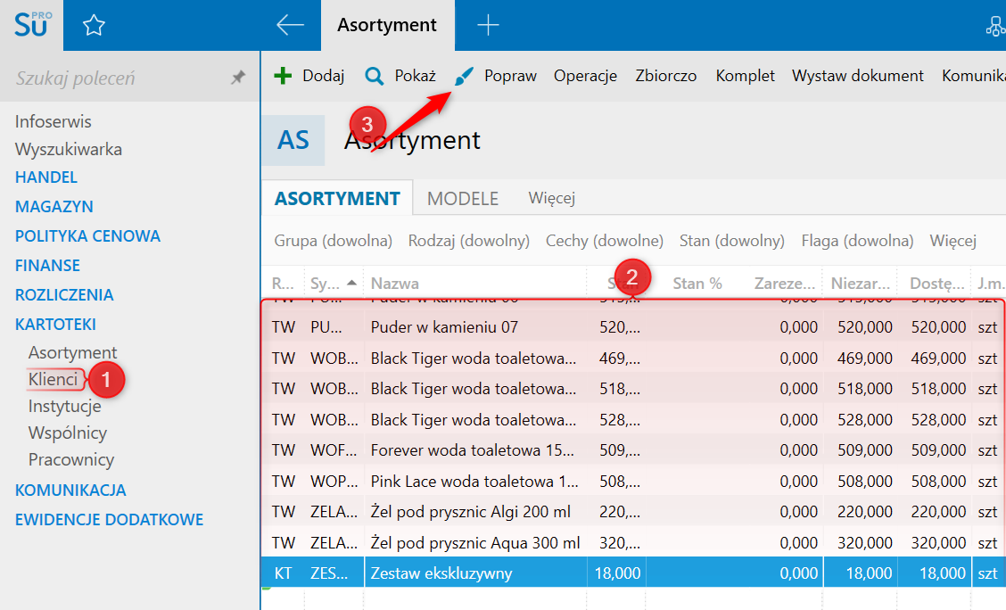This screenshot has height=610, width=1006.
Task: Open Klienci in the sidebar
Action: coord(53,380)
